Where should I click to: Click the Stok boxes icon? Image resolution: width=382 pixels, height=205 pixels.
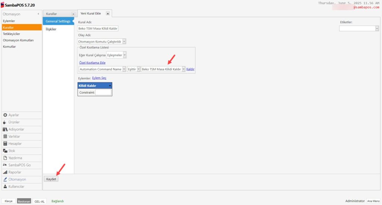5,151
